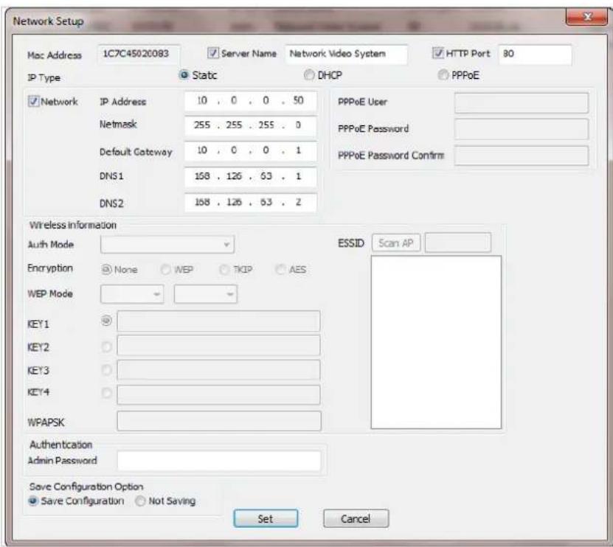Choose AES encryption option
This screenshot has width=613, height=547.
pyautogui.click(x=280, y=269)
